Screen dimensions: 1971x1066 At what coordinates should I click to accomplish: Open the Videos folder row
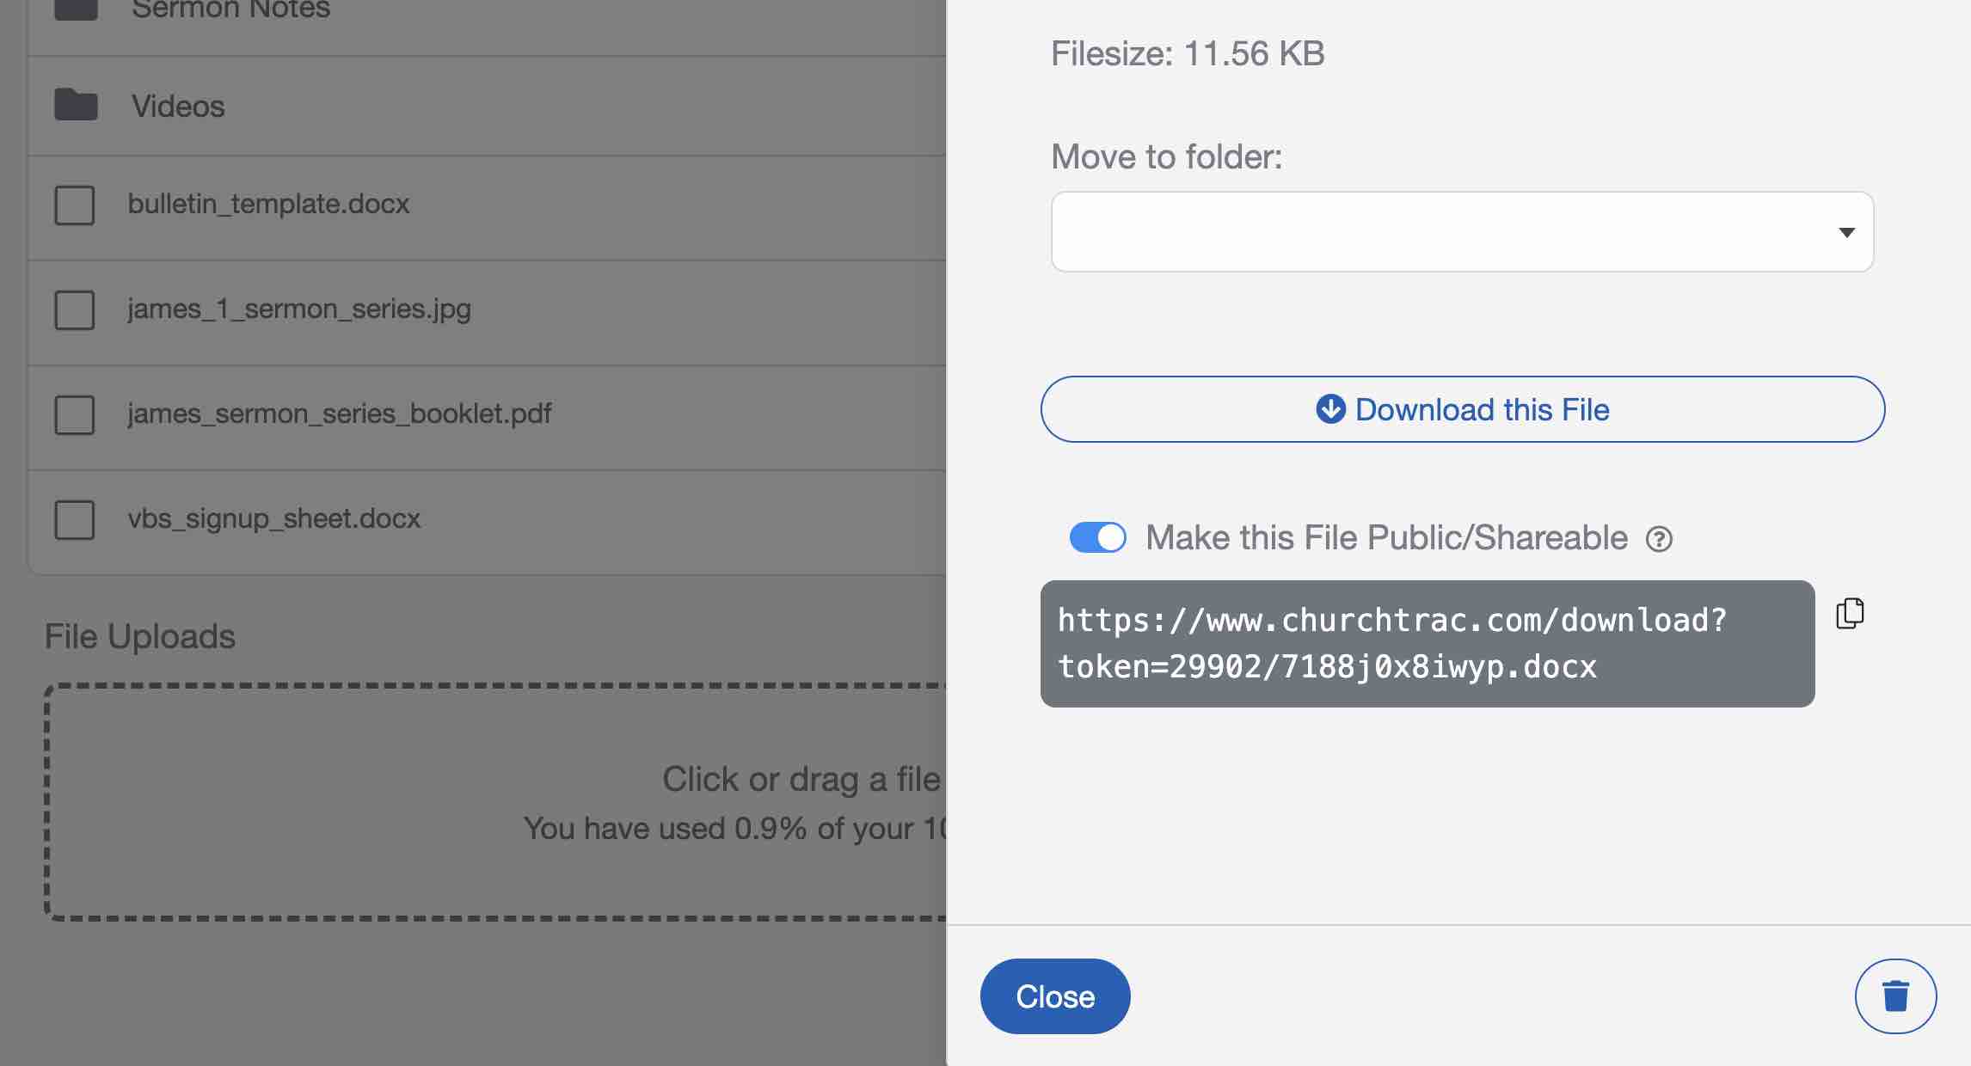[487, 106]
